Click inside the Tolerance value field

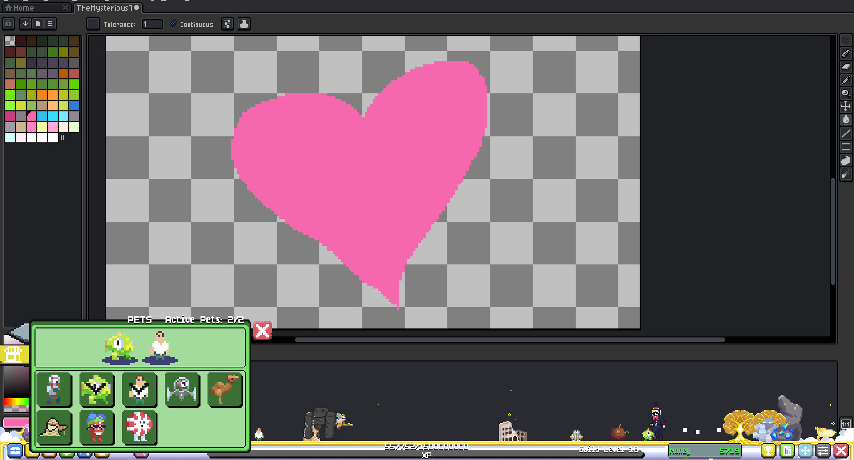pos(152,24)
